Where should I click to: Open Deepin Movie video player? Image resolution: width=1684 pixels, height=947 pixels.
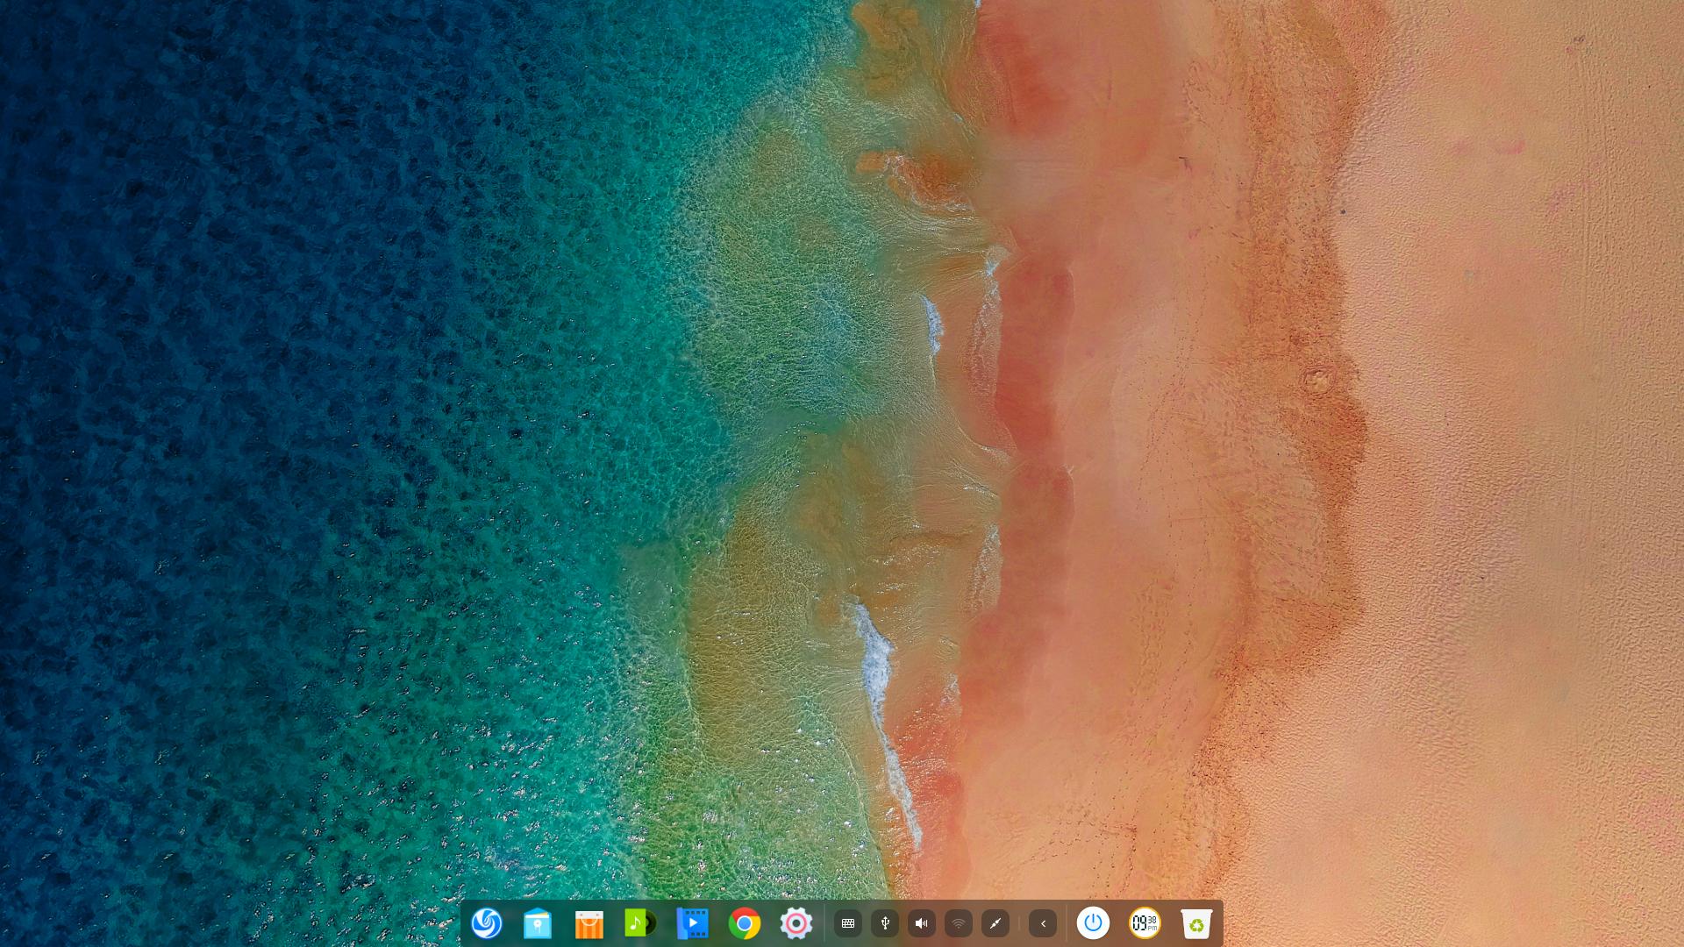click(693, 922)
